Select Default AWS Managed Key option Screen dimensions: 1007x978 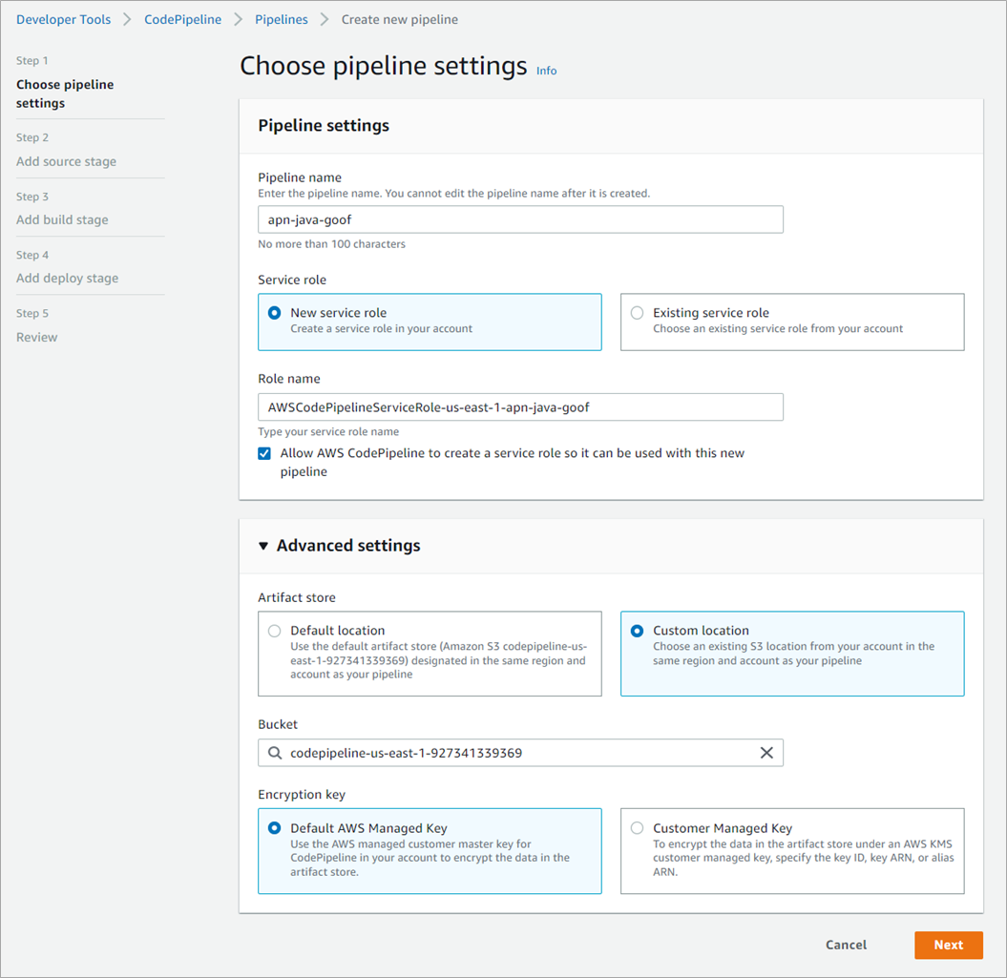point(275,828)
